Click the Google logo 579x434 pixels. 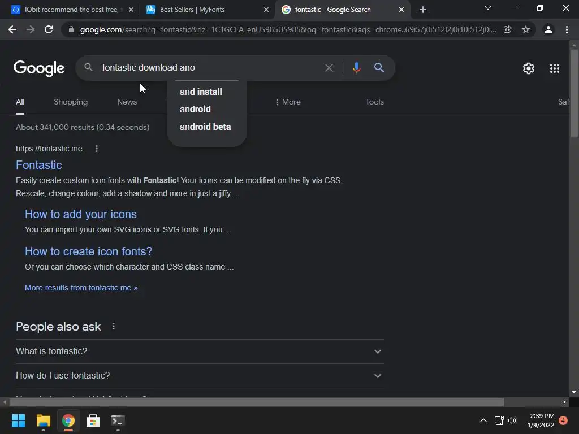click(39, 68)
